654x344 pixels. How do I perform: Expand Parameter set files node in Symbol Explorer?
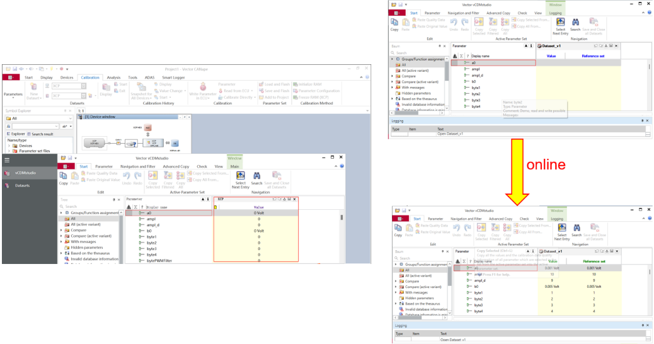click(x=9, y=151)
